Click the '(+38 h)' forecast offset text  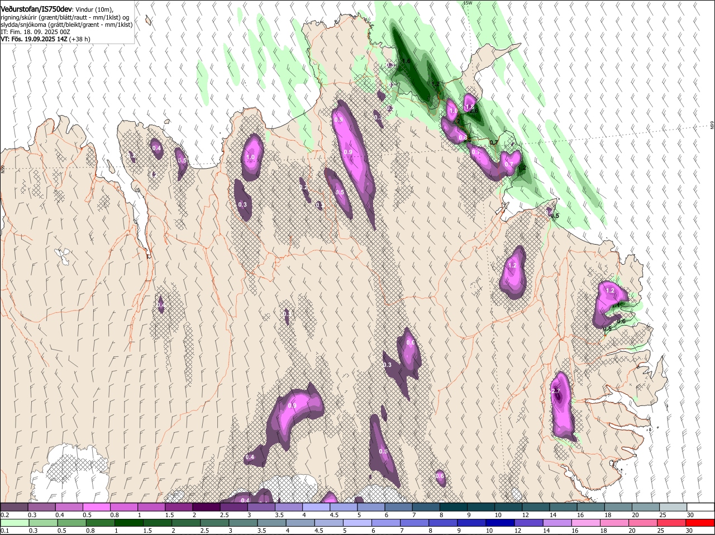coord(80,39)
